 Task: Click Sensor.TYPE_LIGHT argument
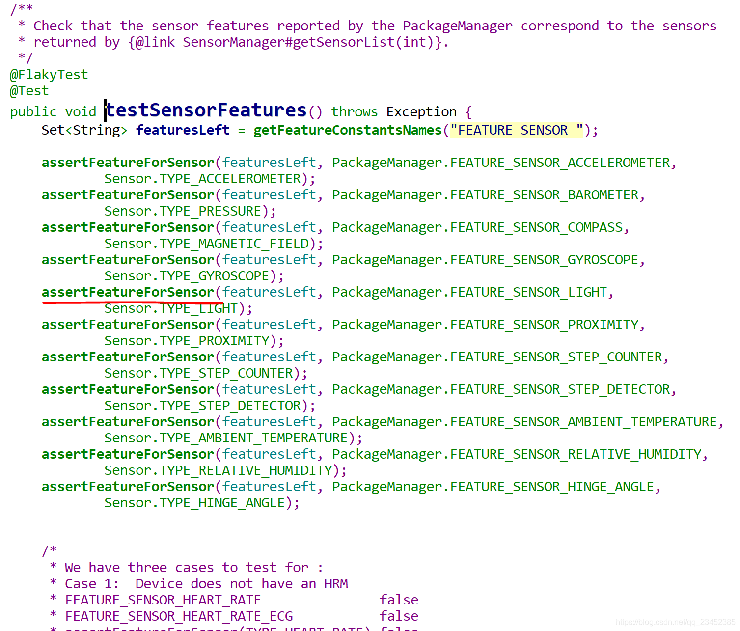(171, 308)
